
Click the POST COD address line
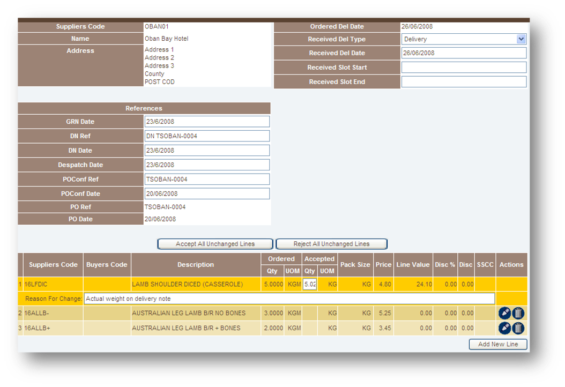pyautogui.click(x=160, y=82)
